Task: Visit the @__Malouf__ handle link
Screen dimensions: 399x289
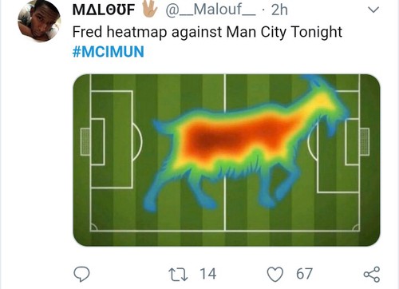Action: point(211,10)
